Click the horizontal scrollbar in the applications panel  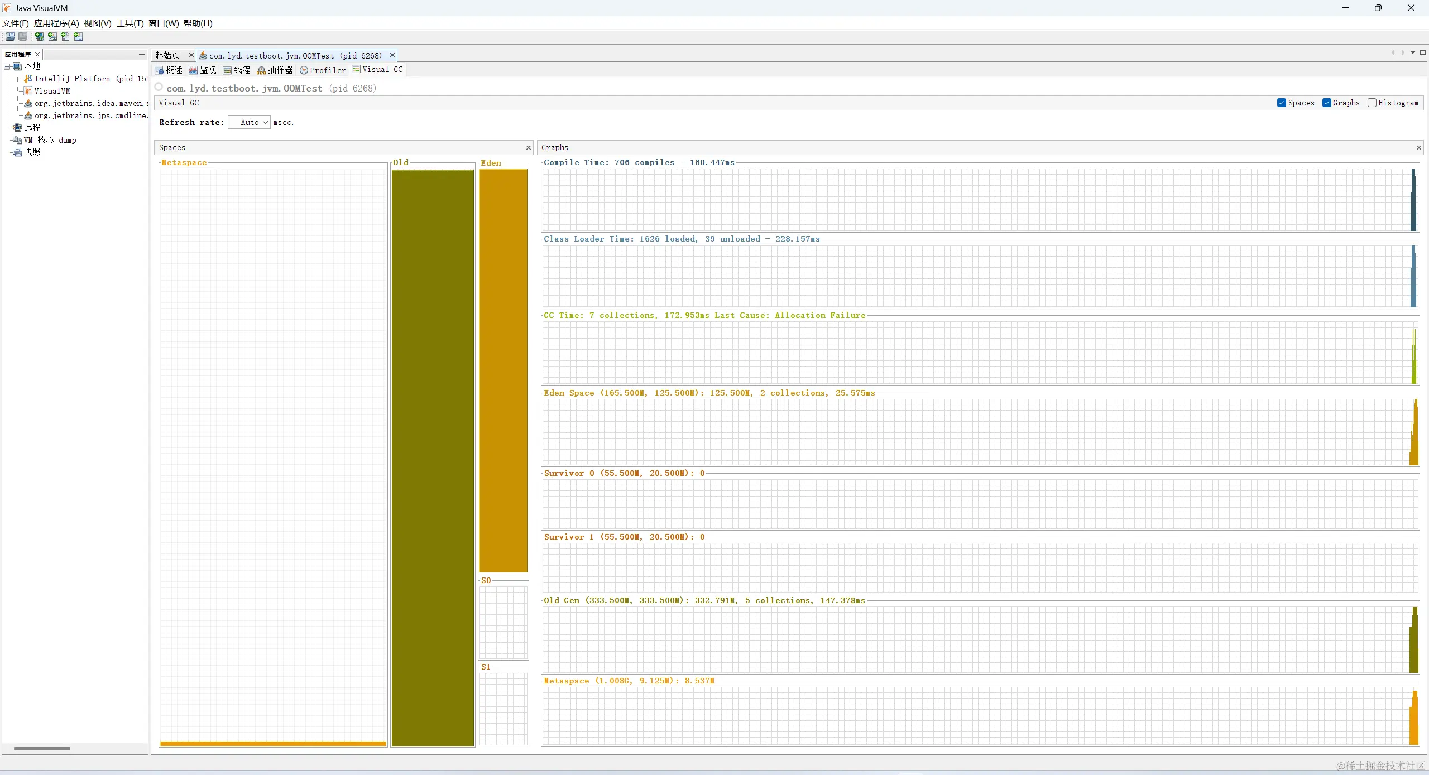coord(42,749)
